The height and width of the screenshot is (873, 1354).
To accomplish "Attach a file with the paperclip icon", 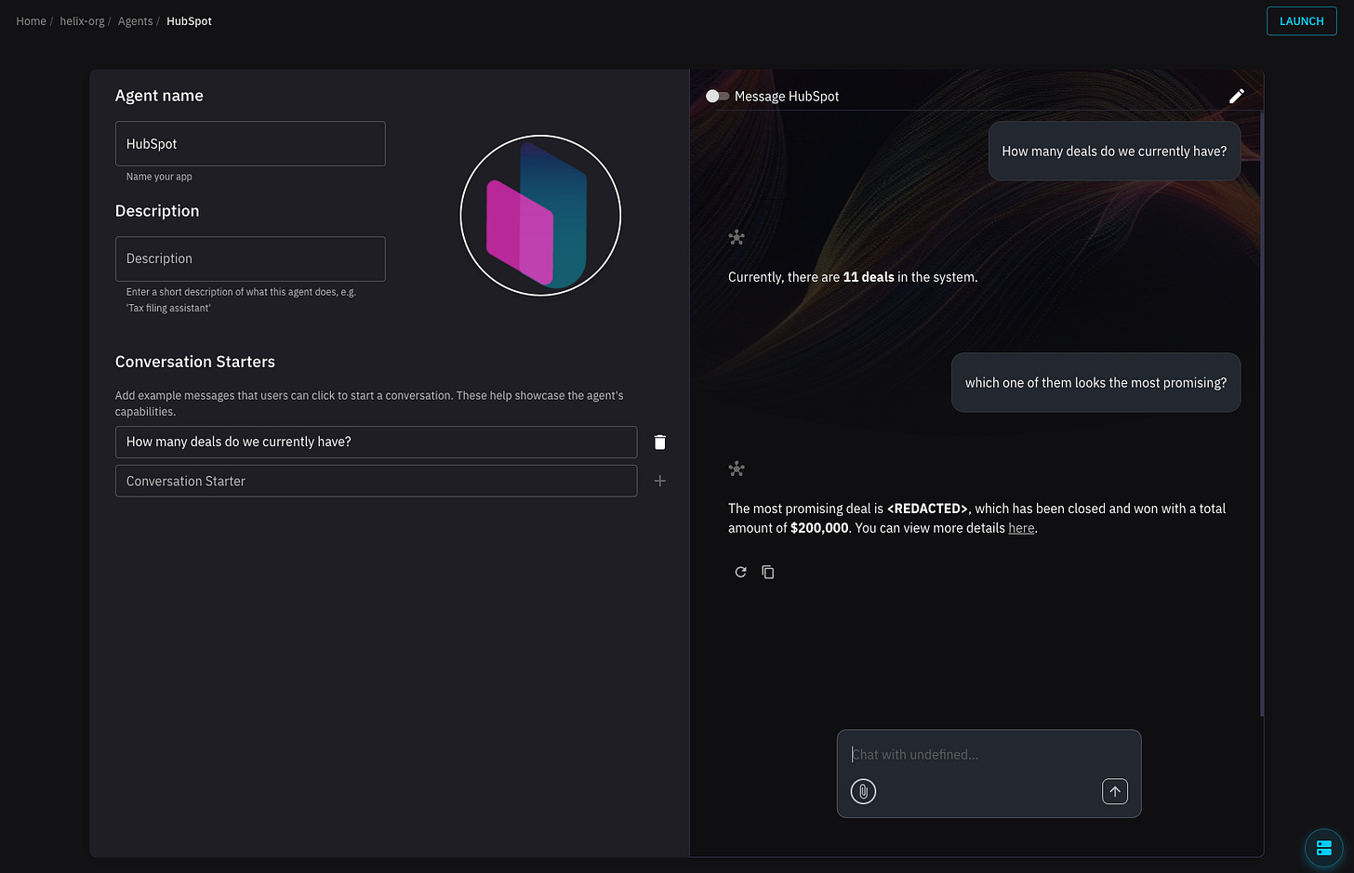I will (x=863, y=791).
